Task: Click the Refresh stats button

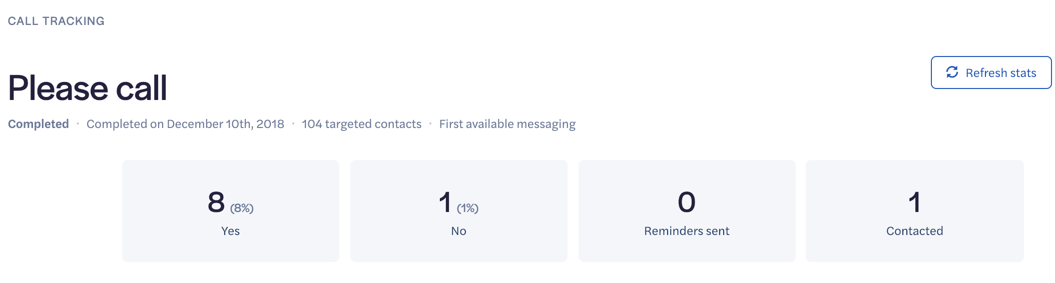Action: [991, 72]
